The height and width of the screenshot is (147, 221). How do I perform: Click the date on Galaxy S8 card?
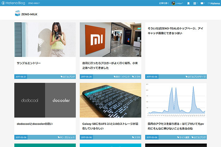(86, 137)
